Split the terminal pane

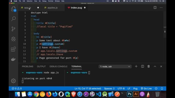coord(142,66)
